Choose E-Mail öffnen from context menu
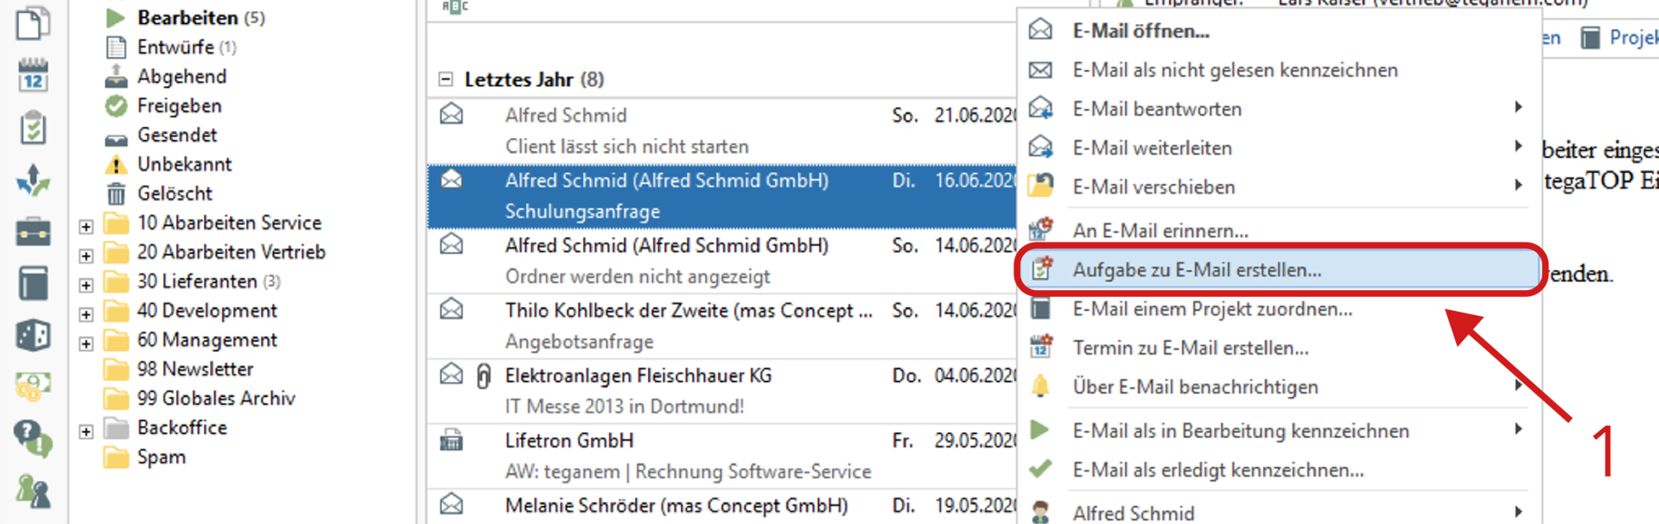The height and width of the screenshot is (524, 1659). click(x=1279, y=31)
